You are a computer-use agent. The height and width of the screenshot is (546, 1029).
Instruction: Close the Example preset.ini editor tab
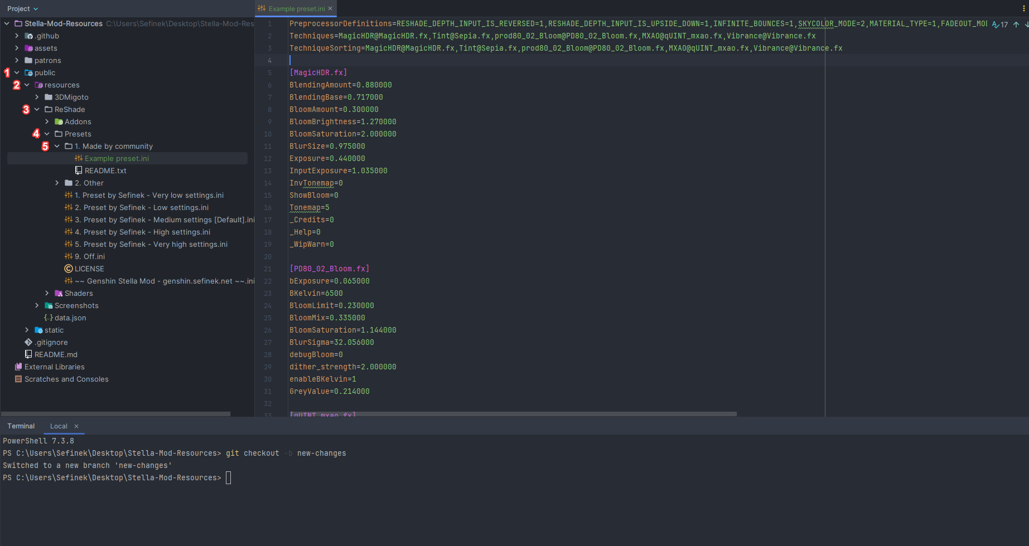[x=330, y=8]
